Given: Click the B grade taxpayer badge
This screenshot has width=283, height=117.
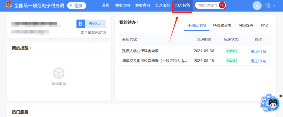Looking at the screenshot, I should coord(81,24).
